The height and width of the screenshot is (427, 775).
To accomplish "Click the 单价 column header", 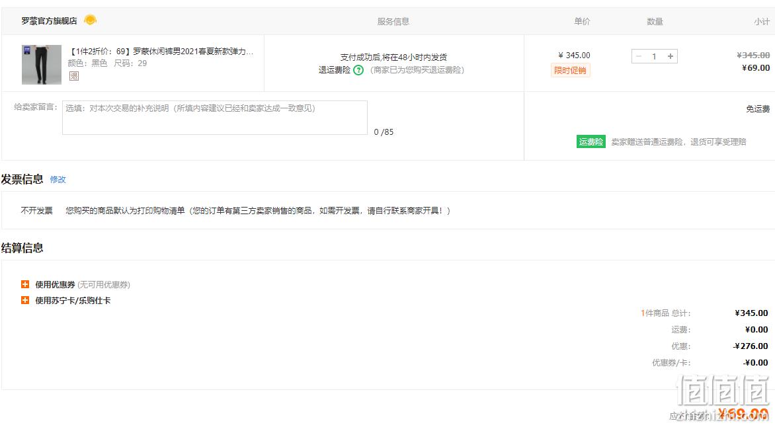I will pos(582,21).
